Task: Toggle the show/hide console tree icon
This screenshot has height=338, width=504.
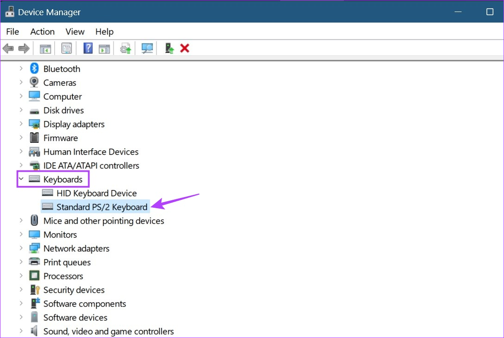Action: click(45, 49)
